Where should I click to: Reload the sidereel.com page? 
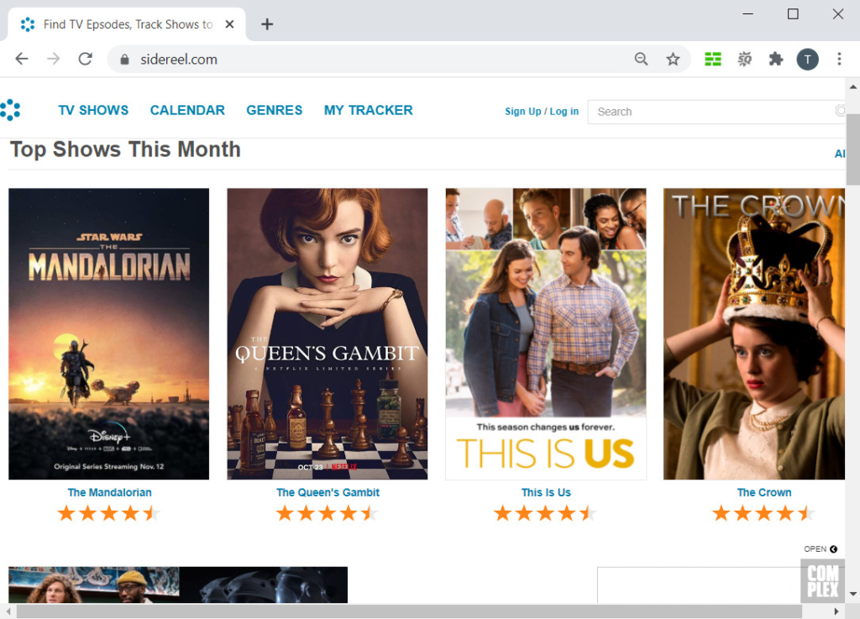(x=85, y=59)
